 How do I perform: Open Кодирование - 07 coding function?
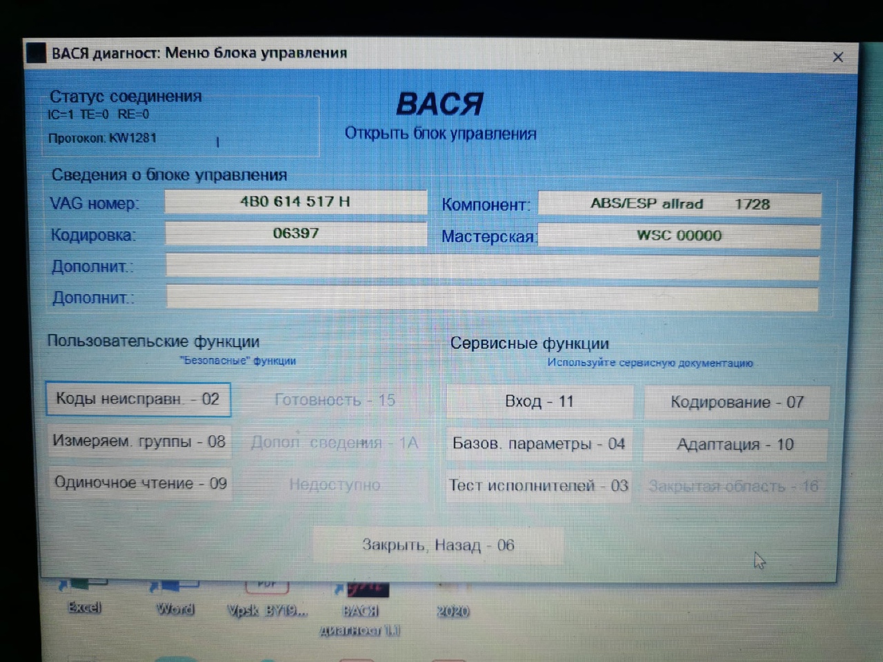point(737,402)
